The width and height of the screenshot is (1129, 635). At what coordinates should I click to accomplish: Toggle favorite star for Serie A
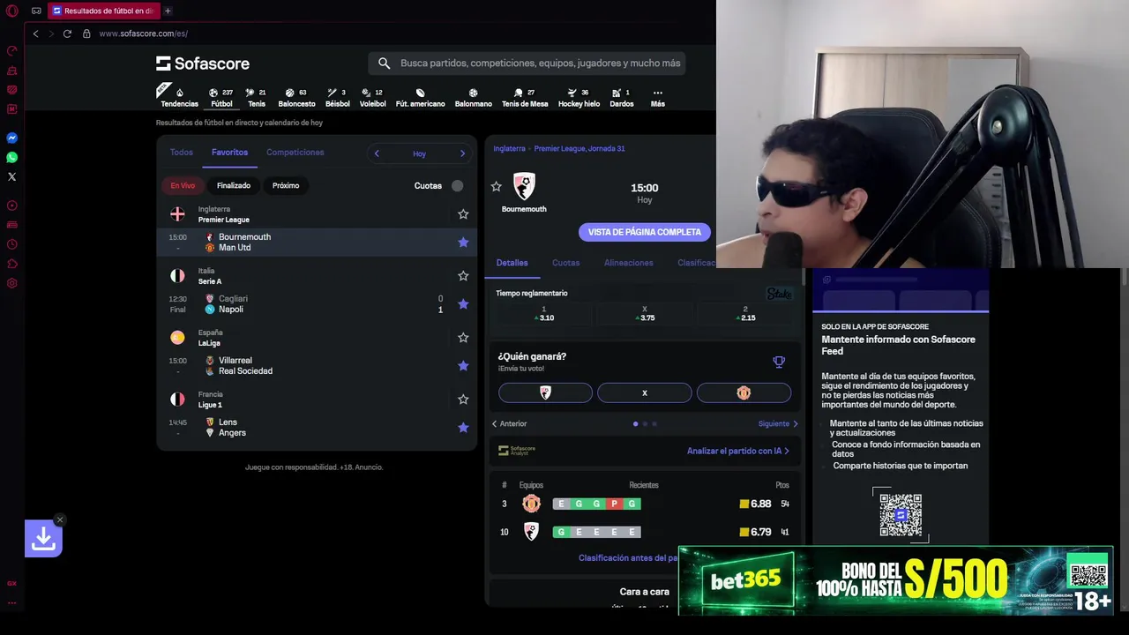click(x=463, y=276)
